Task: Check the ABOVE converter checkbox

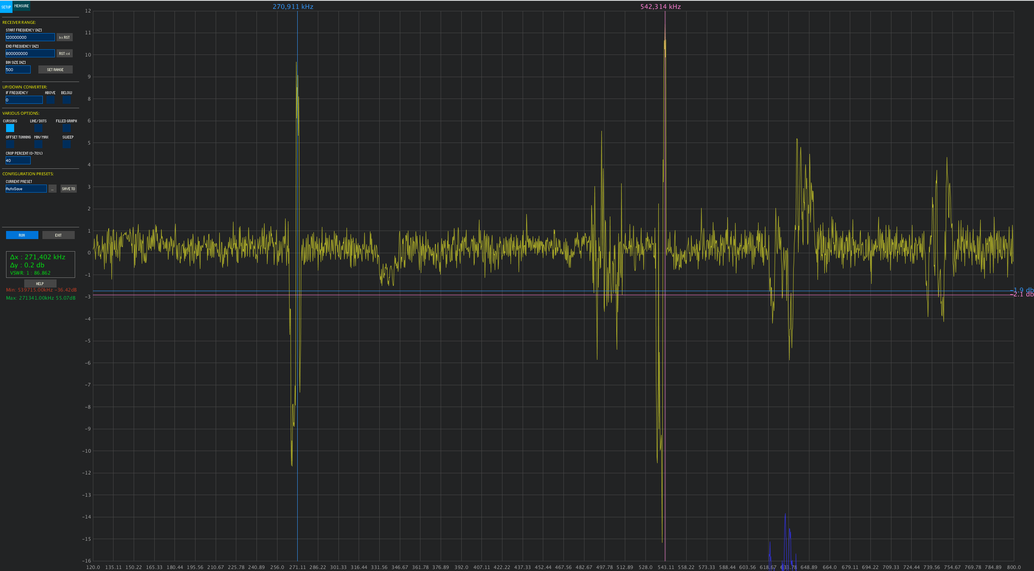Action: click(51, 100)
